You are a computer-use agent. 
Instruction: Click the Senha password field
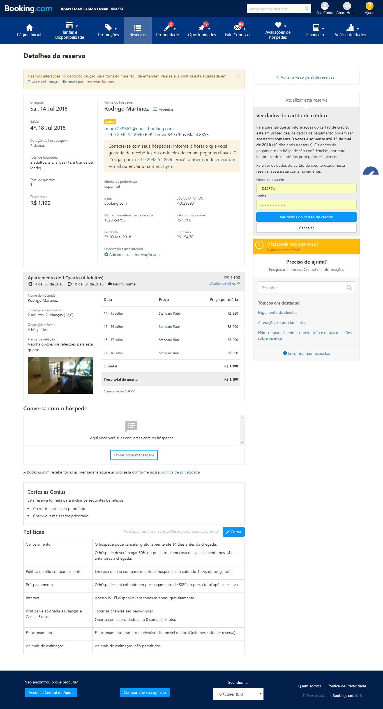tap(306, 205)
